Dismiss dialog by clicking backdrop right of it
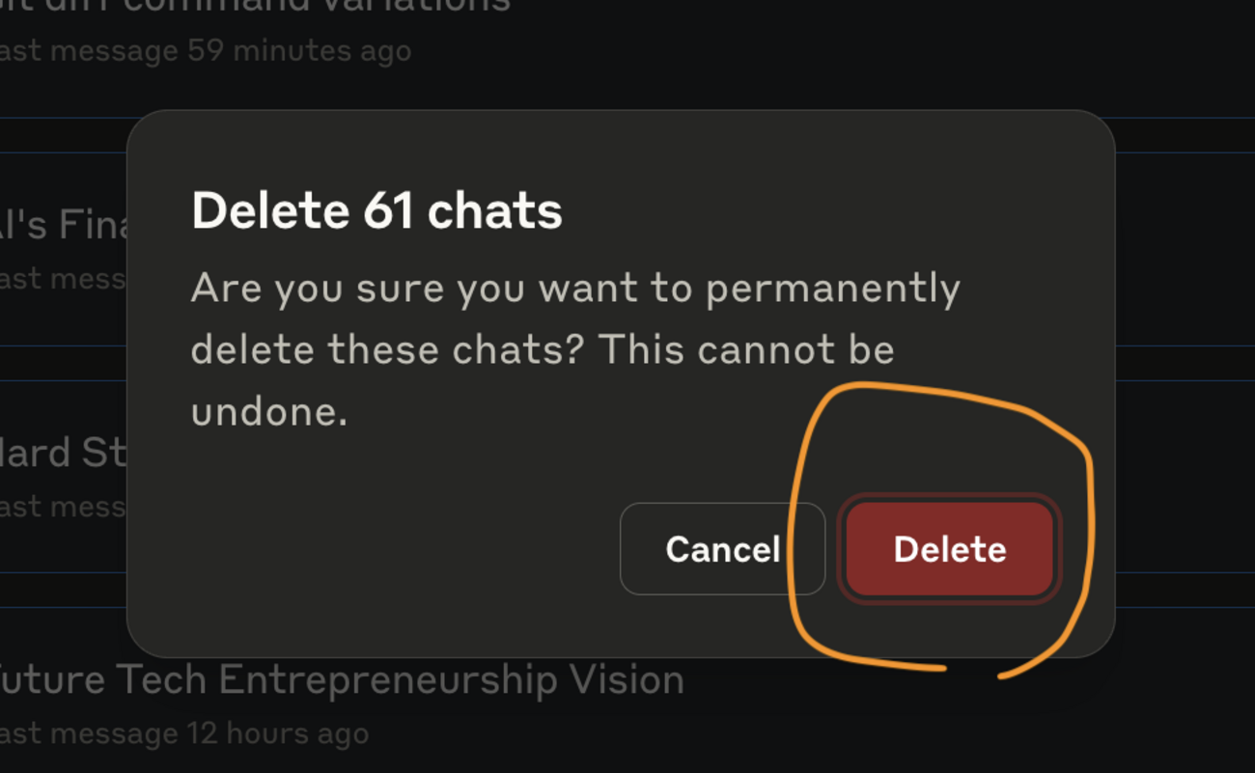Image resolution: width=1255 pixels, height=773 pixels. click(x=1185, y=386)
